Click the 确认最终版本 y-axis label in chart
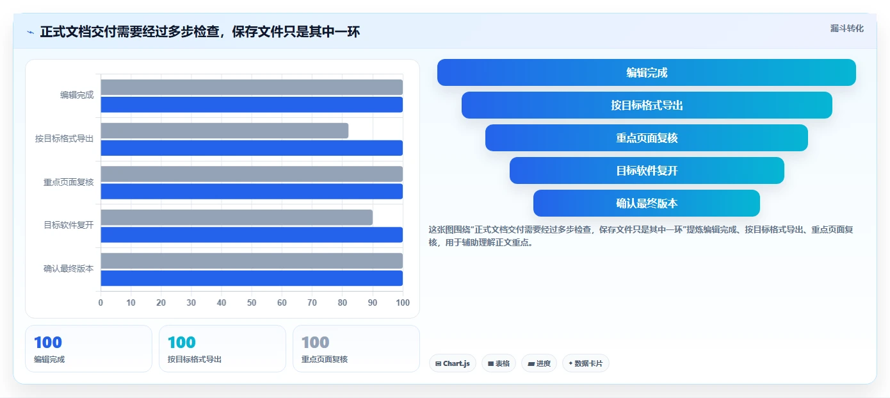 click(x=69, y=269)
